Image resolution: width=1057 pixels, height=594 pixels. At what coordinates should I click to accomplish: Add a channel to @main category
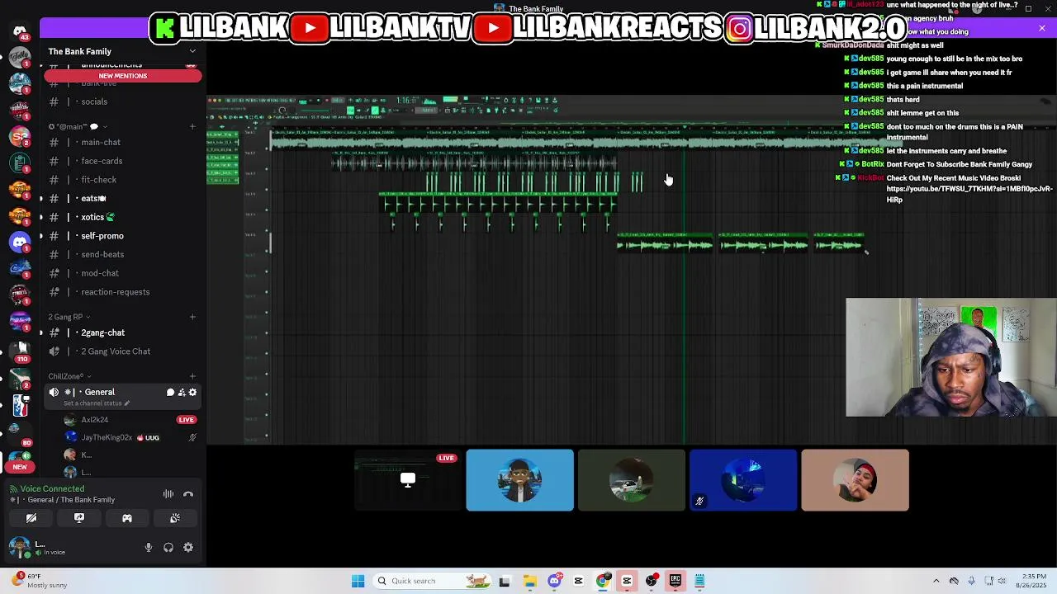192,126
